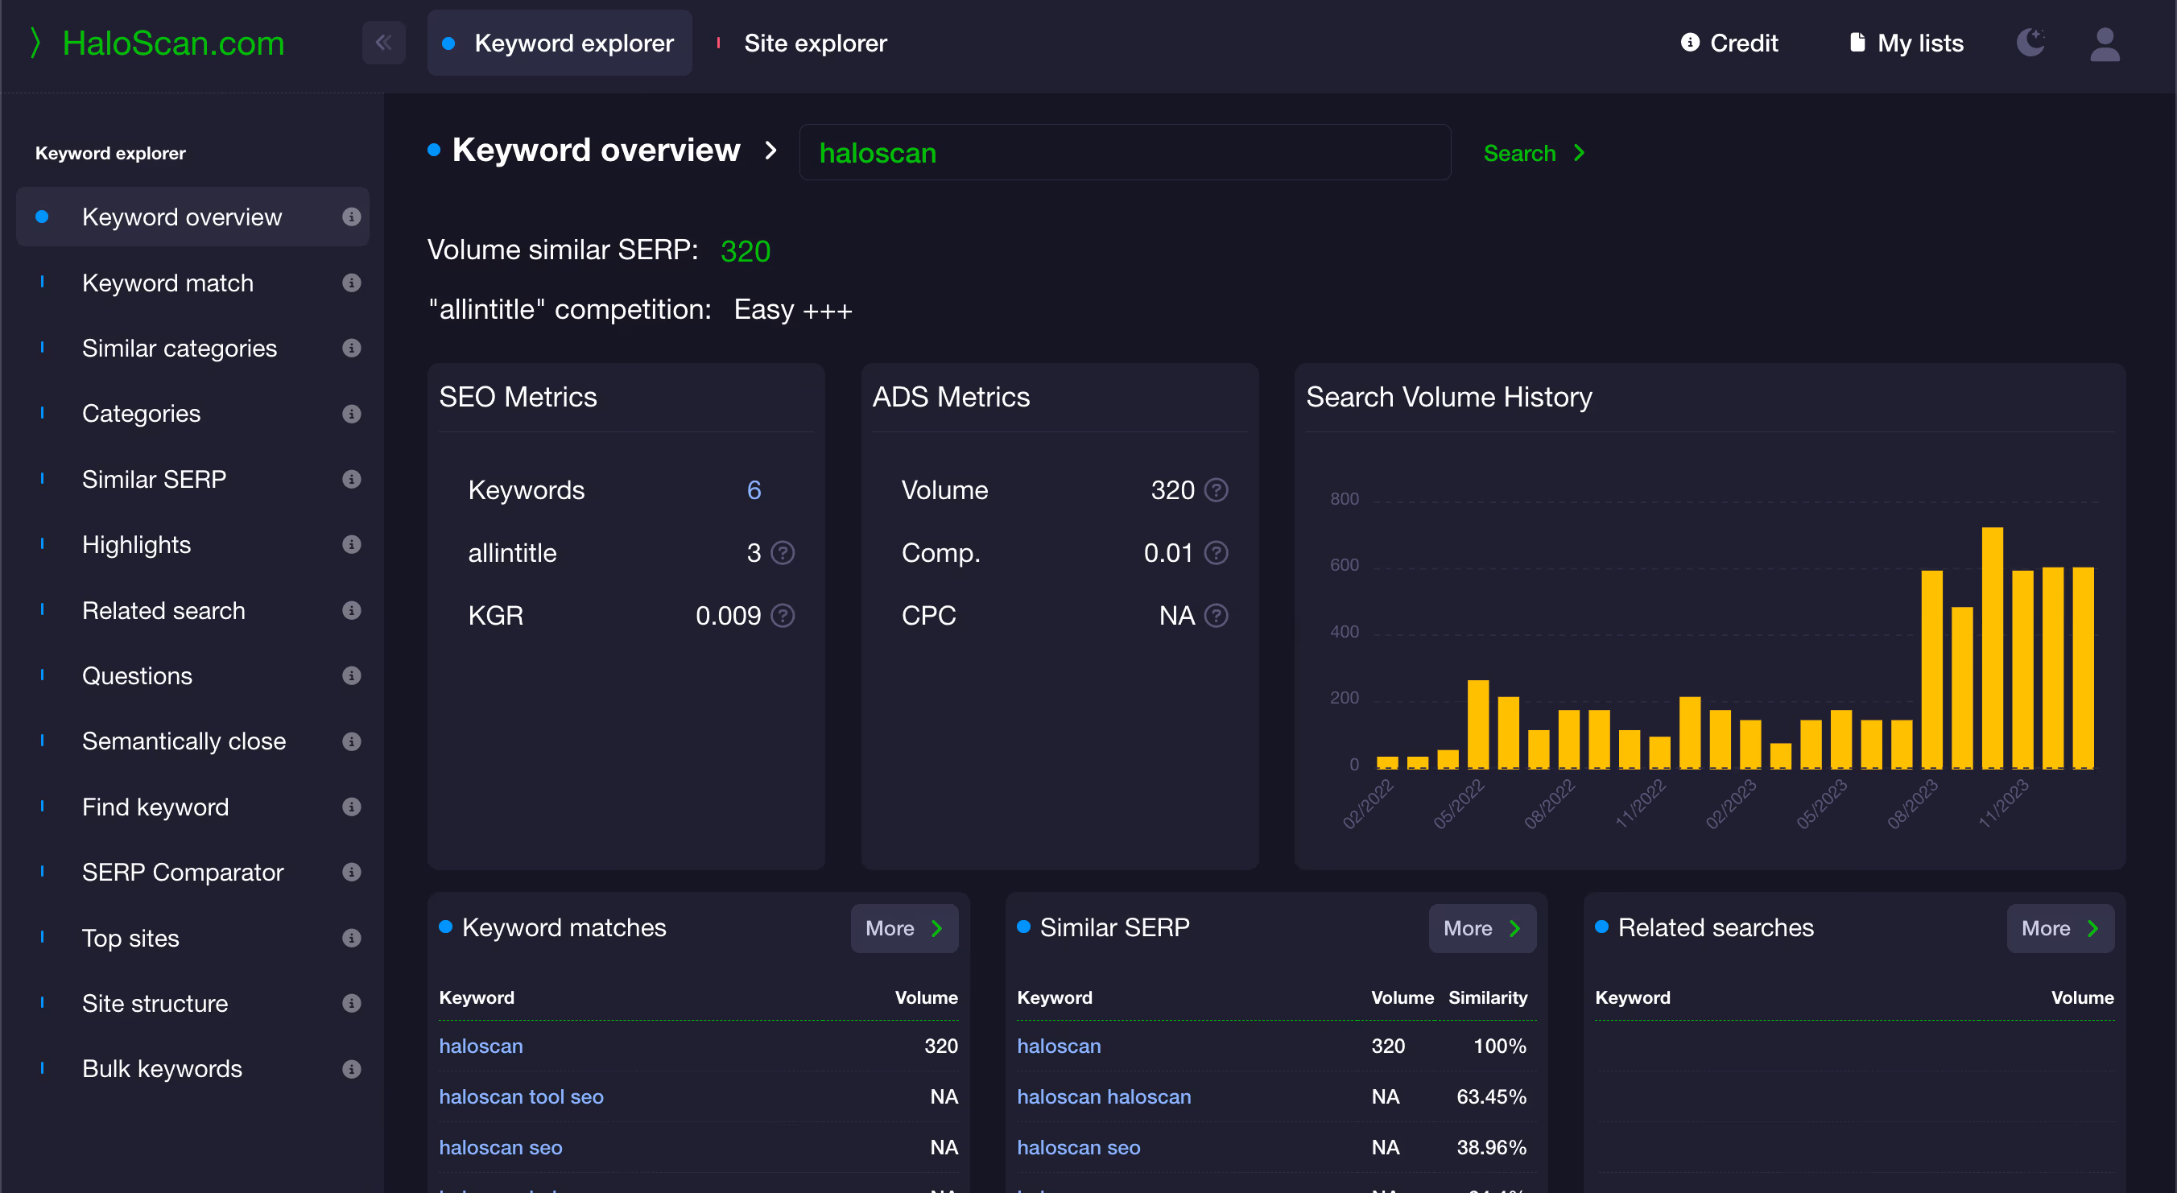Click info icon next to Keyword overview

coord(352,217)
